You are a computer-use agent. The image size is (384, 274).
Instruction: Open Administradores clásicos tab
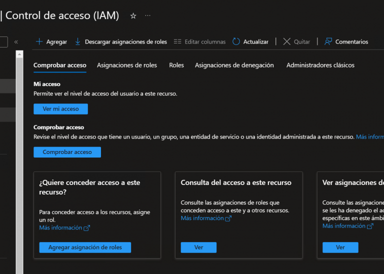point(320,65)
